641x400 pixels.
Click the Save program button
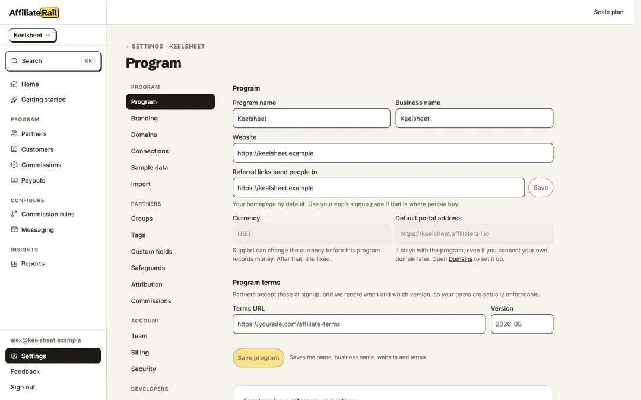tap(258, 357)
